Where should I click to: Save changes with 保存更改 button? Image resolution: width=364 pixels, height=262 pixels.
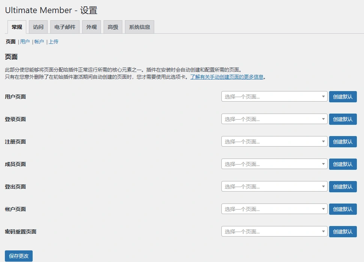(x=18, y=256)
